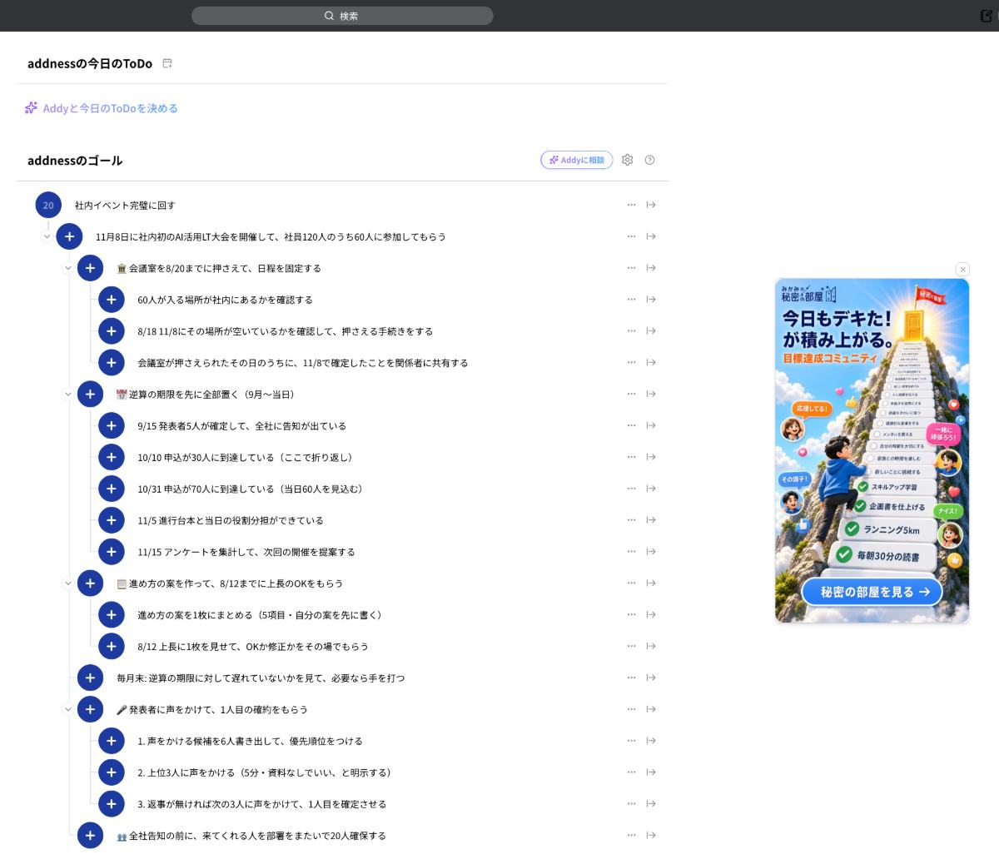Click the addnessの今日のToDo heading

pos(90,63)
